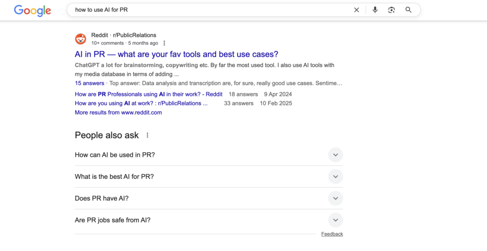The image size is (487, 251).
Task: Expand "Does PR have AI?" question
Action: click(x=335, y=198)
